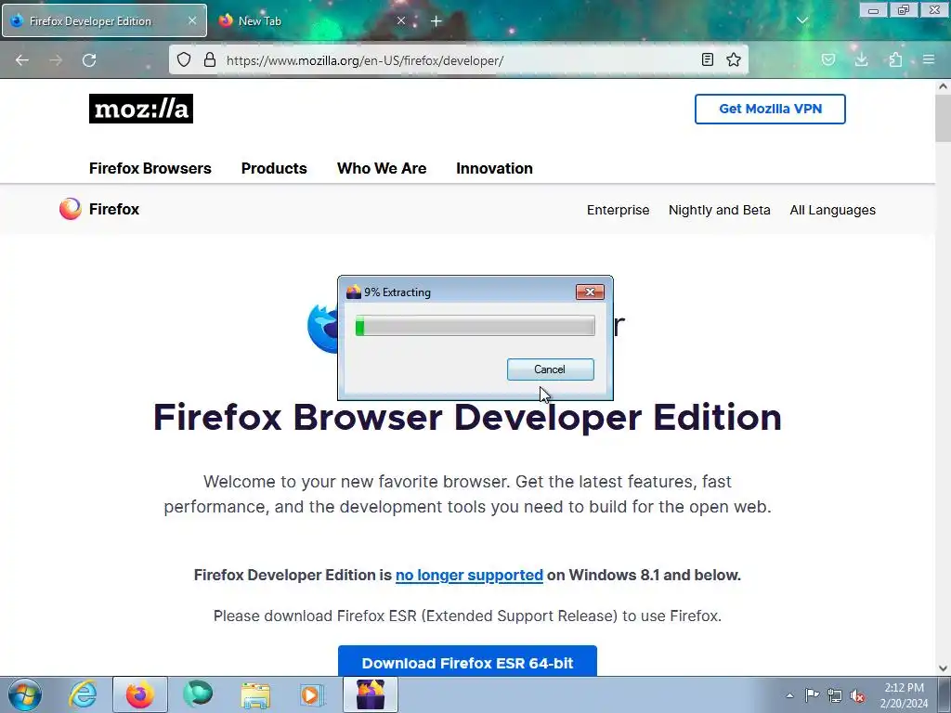951x713 pixels.
Task: Click the Mozilla logo
Action: tap(141, 109)
